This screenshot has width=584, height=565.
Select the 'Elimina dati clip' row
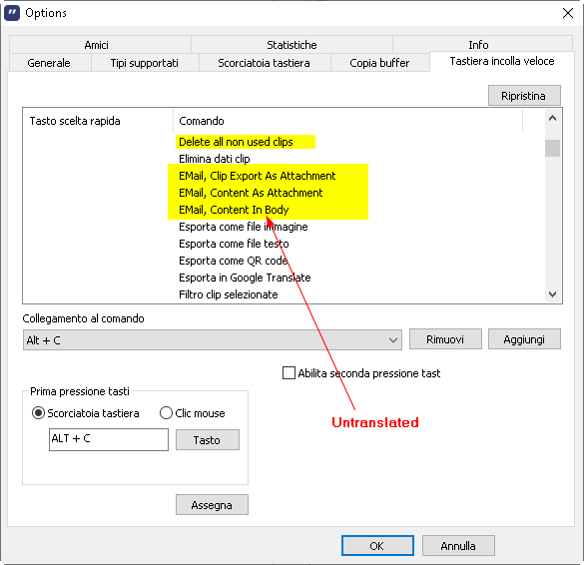(x=215, y=159)
